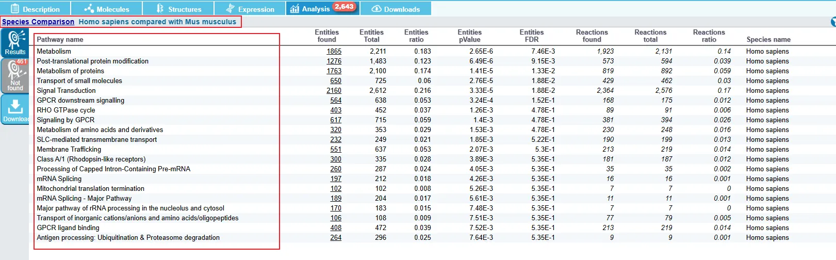Click the 2160 entities link for Signal Transduction

[334, 90]
